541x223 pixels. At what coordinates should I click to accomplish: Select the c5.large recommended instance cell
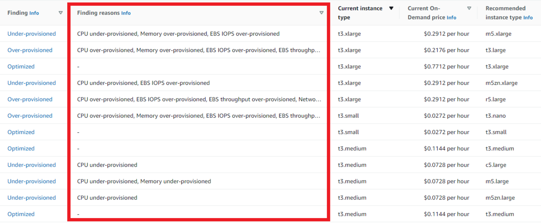[x=495, y=165]
